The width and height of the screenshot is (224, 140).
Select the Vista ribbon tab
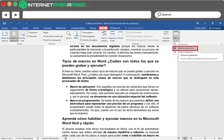pos(103,28)
